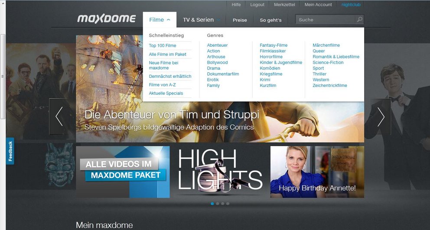Choose Science-Fiction genre
Image resolution: width=430 pixels, height=230 pixels.
[x=328, y=62]
